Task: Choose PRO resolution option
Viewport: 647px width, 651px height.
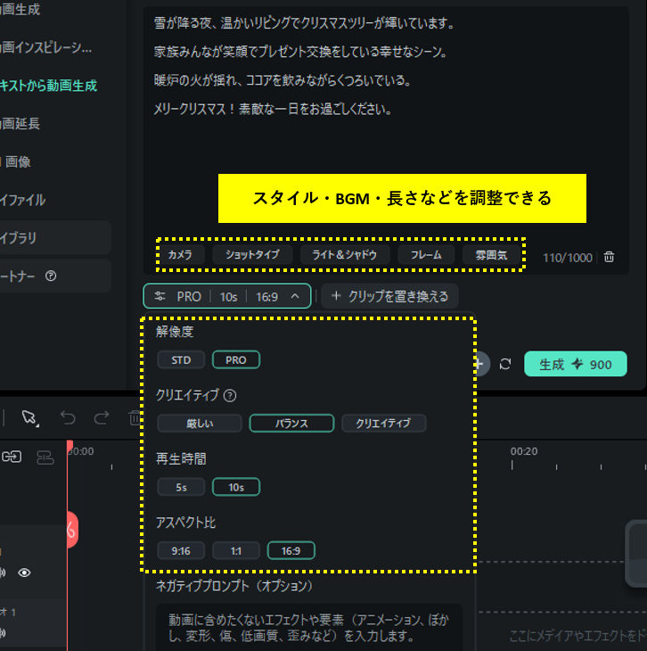Action: point(236,360)
